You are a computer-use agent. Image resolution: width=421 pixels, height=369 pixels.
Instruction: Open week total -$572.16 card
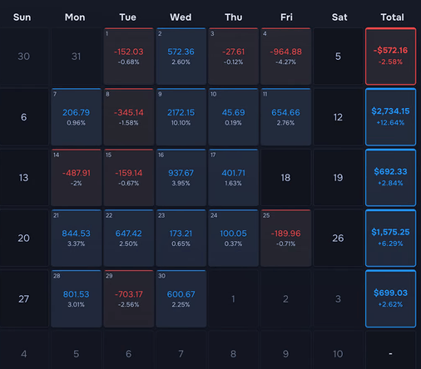click(390, 57)
